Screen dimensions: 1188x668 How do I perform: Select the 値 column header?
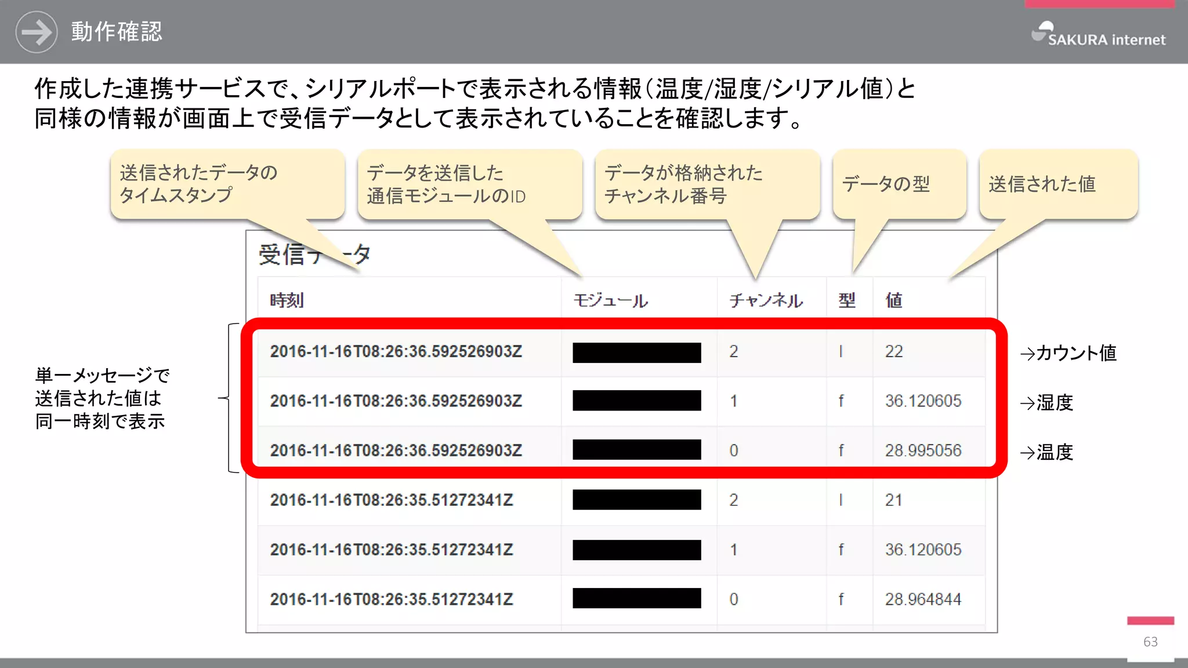[894, 300]
